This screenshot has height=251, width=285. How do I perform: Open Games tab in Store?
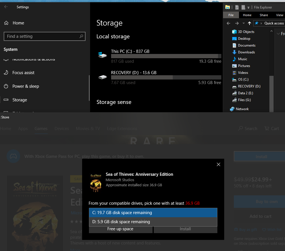tap(41, 129)
